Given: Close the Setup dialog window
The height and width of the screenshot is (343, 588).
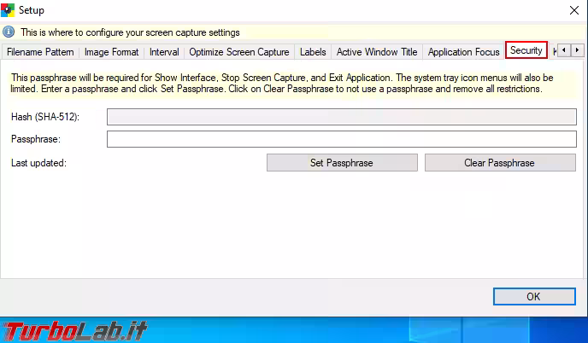Looking at the screenshot, I should click(572, 10).
